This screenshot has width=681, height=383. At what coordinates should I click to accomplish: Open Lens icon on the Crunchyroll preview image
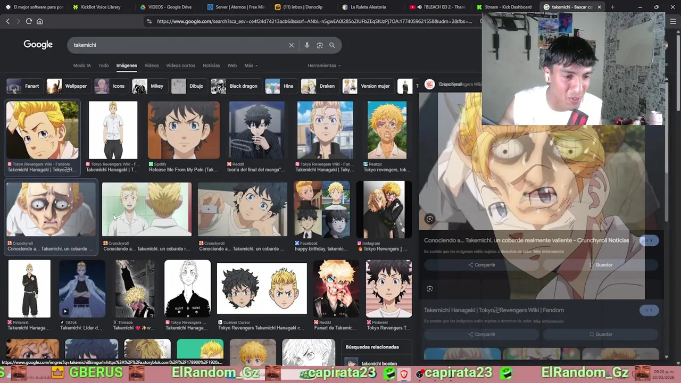tap(430, 219)
